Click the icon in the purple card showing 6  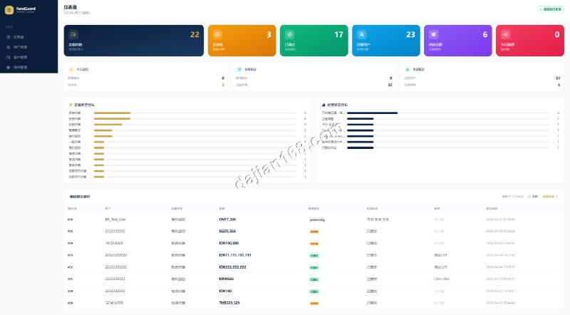[x=434, y=34]
